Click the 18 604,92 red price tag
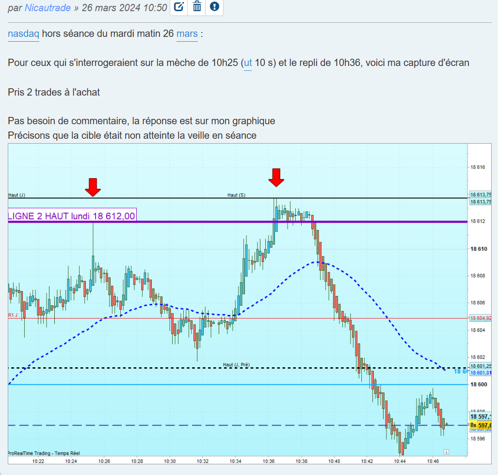The width and height of the screenshot is (498, 475). [481, 318]
